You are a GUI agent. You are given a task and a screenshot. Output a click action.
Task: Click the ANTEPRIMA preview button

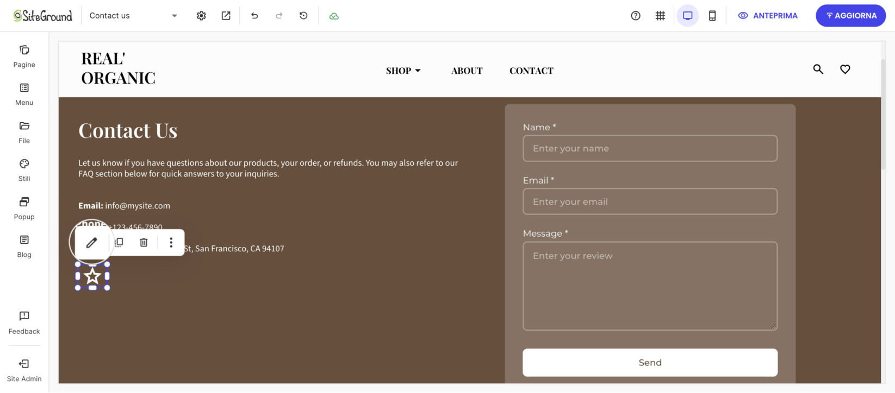(768, 16)
